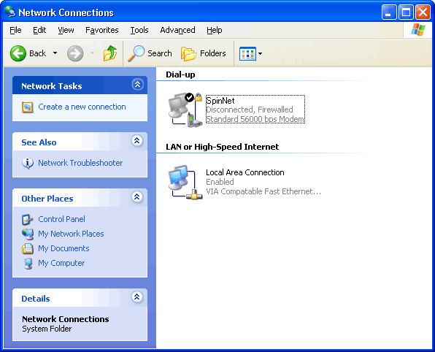The width and height of the screenshot is (435, 352).
Task: Click the Create a new connection icon
Action: (x=28, y=107)
